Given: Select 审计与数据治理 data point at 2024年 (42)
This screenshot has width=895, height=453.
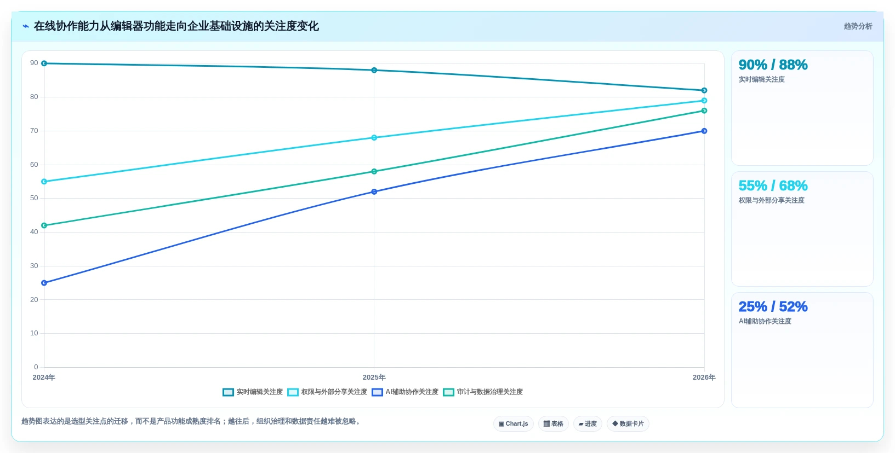Looking at the screenshot, I should click(x=44, y=225).
